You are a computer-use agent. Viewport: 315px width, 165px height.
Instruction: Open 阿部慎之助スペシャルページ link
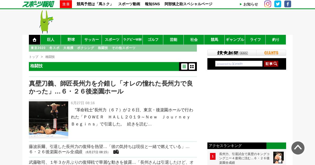pyautogui.click(x=188, y=4)
